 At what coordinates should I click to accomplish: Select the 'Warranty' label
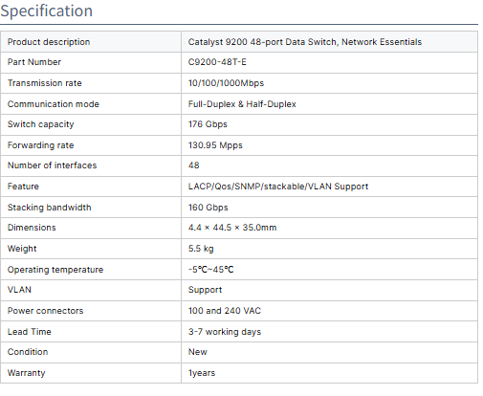click(x=26, y=373)
